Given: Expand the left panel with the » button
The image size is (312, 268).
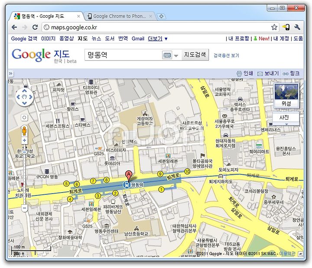Looking at the screenshot, I should point(10,74).
